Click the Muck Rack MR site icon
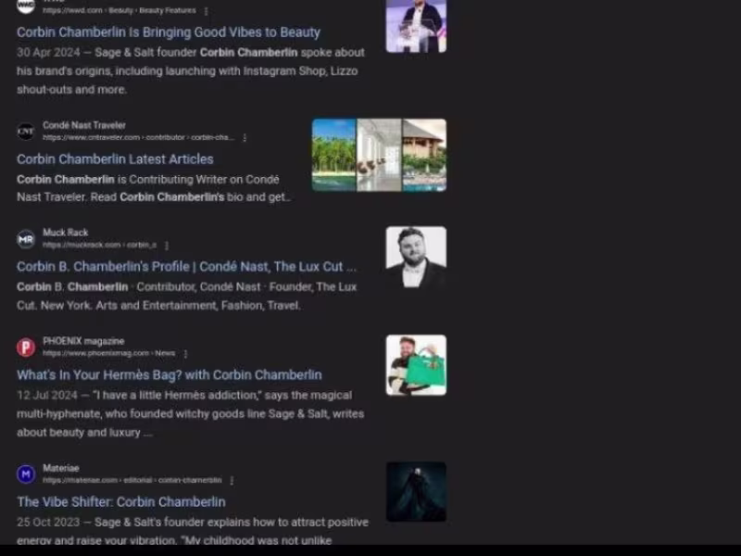The height and width of the screenshot is (556, 741). (x=26, y=239)
